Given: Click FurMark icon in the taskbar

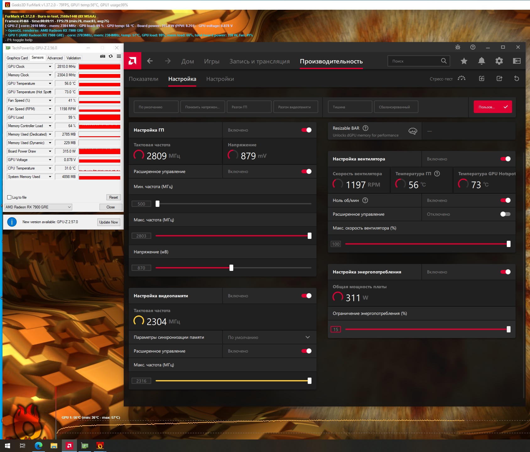Looking at the screenshot, I should tap(100, 445).
